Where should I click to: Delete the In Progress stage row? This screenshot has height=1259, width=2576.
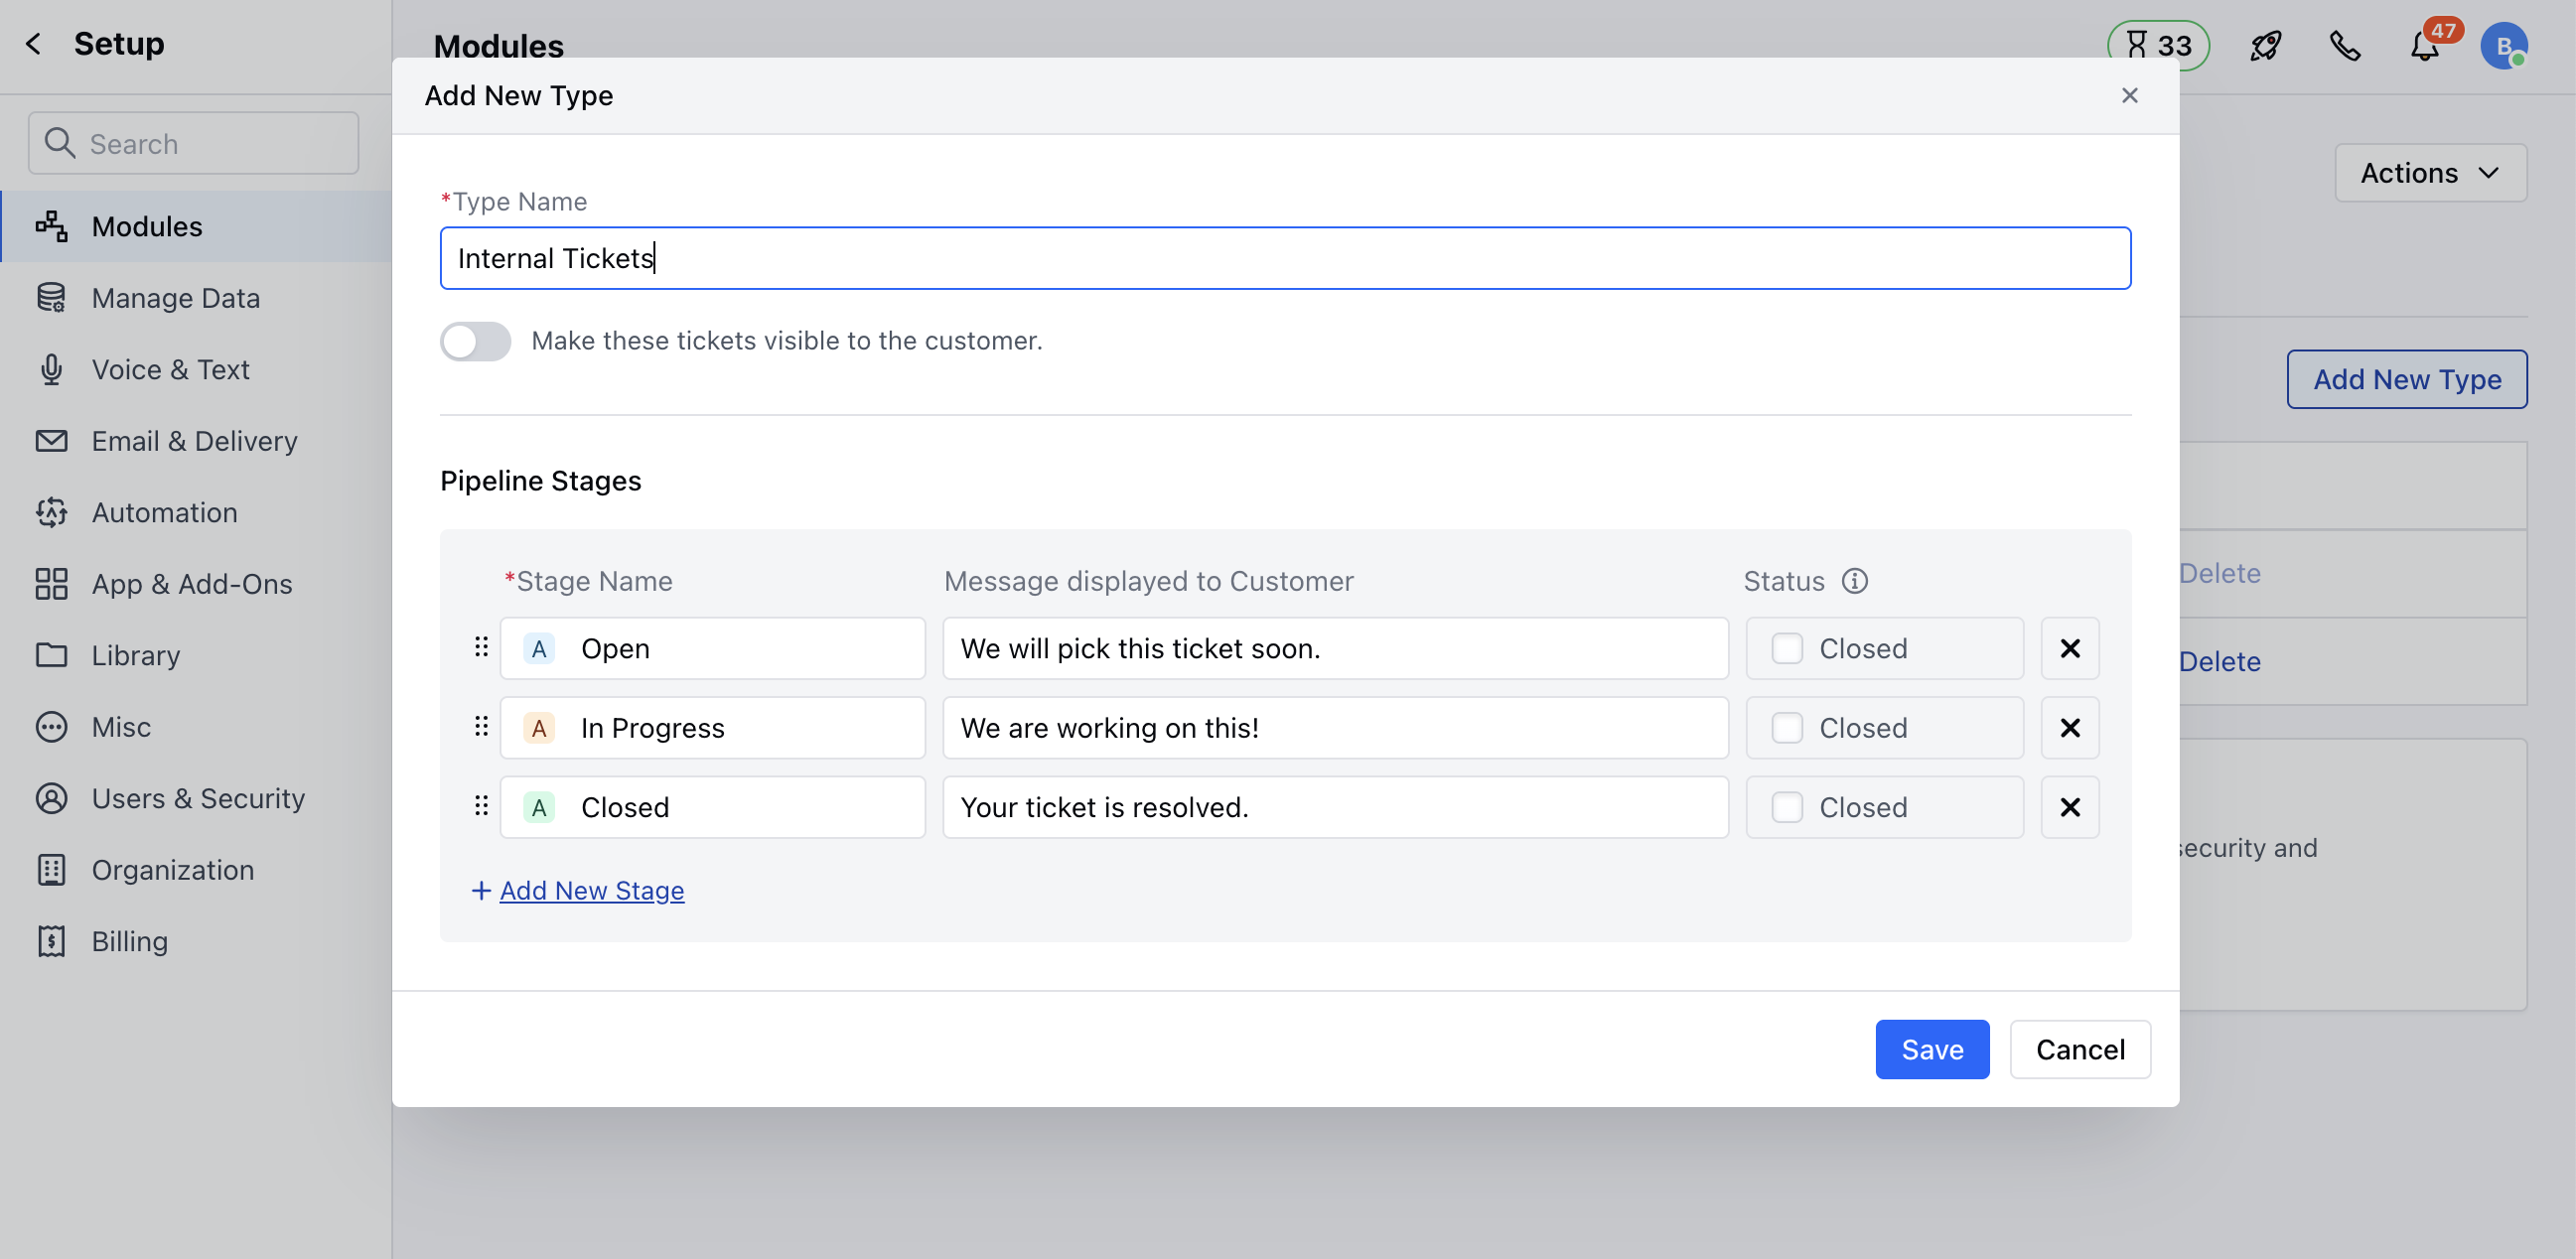(2069, 728)
